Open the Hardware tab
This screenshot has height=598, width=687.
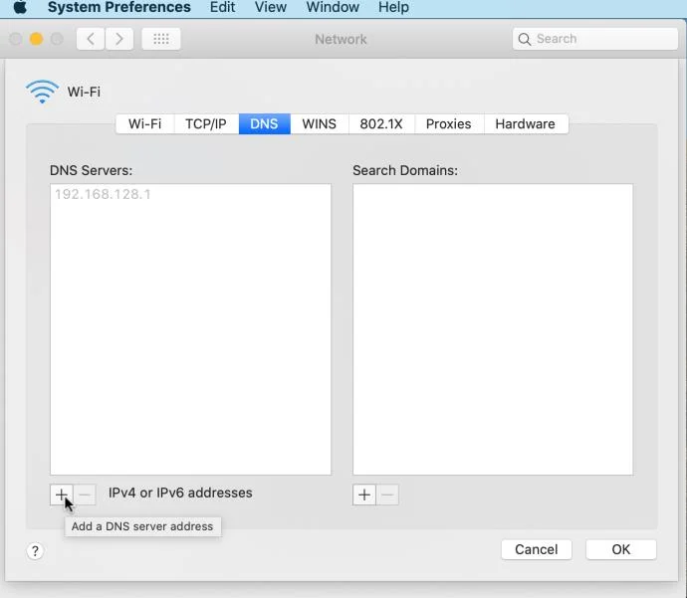[x=526, y=124]
